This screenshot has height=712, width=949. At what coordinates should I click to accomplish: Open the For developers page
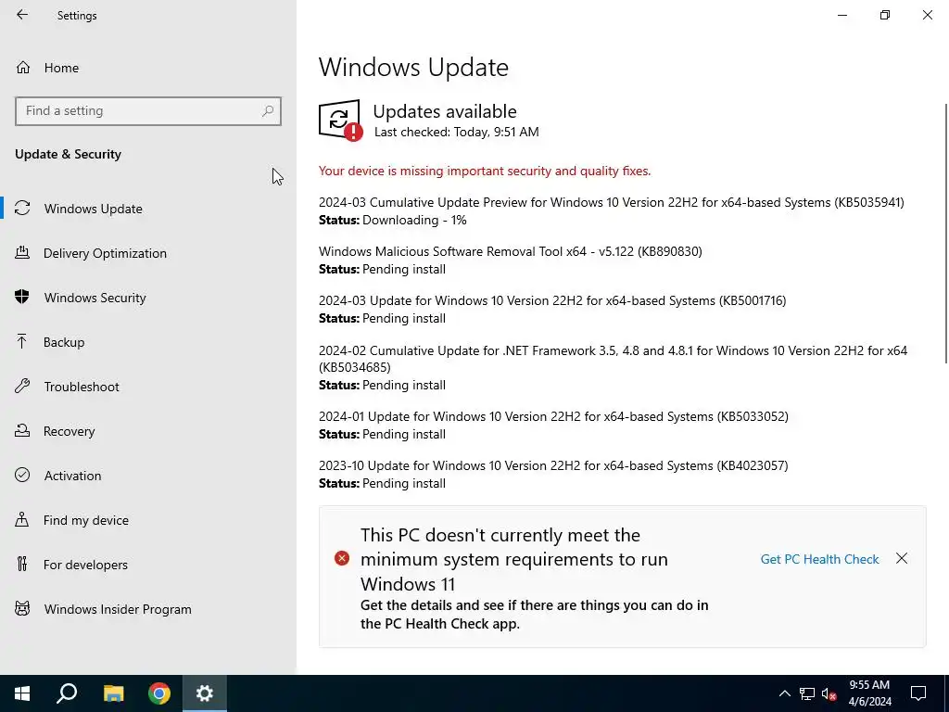(x=148, y=565)
